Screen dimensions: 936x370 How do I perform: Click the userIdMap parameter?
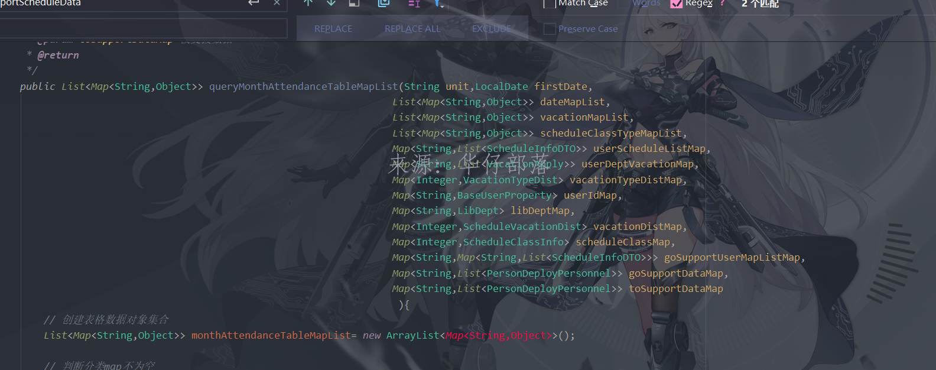point(590,195)
